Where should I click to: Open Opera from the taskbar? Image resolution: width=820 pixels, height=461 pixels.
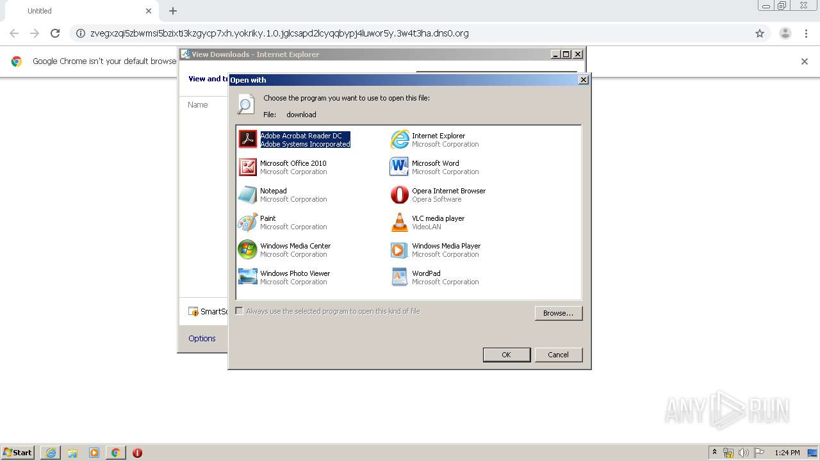137,453
